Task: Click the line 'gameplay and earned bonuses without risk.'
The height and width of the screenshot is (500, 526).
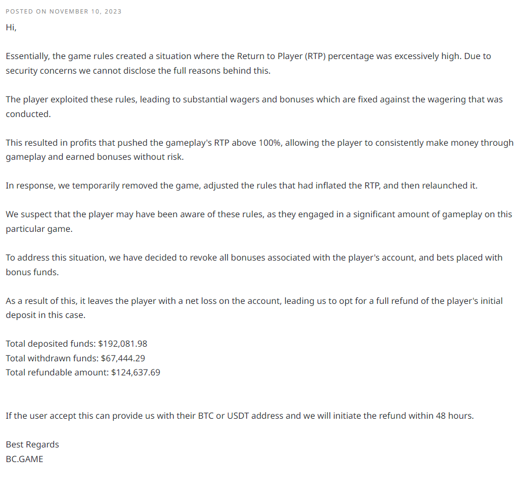Action: (95, 157)
